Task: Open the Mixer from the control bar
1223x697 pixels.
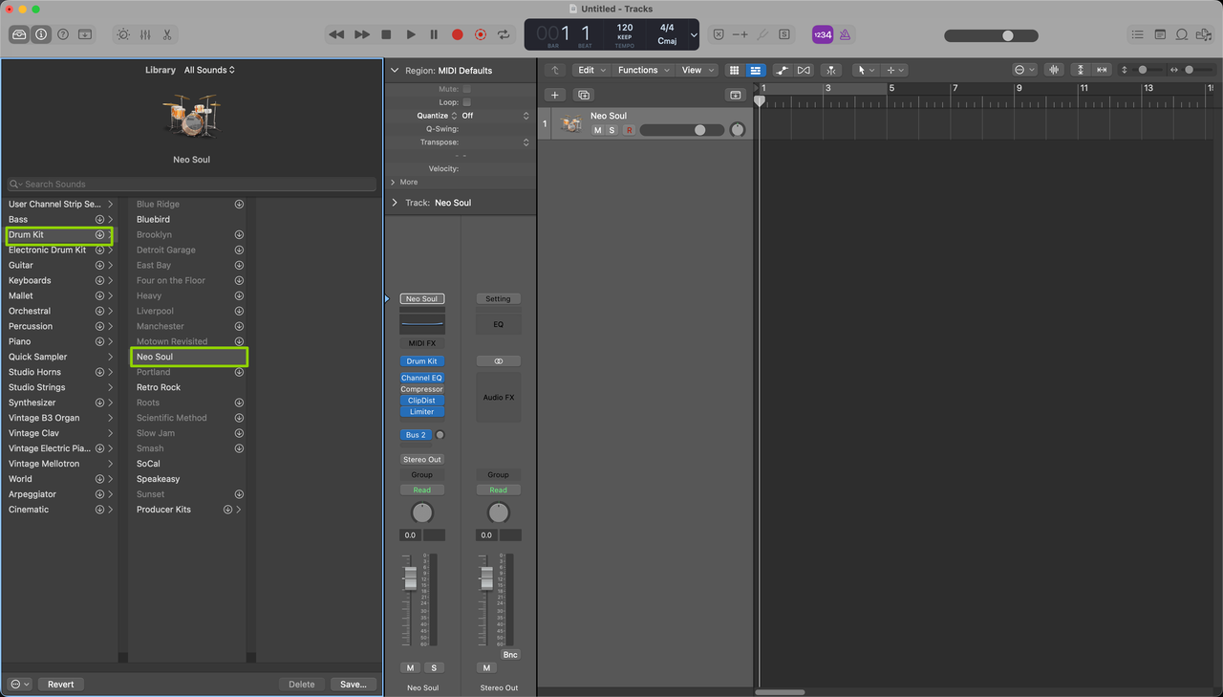Action: coord(145,34)
